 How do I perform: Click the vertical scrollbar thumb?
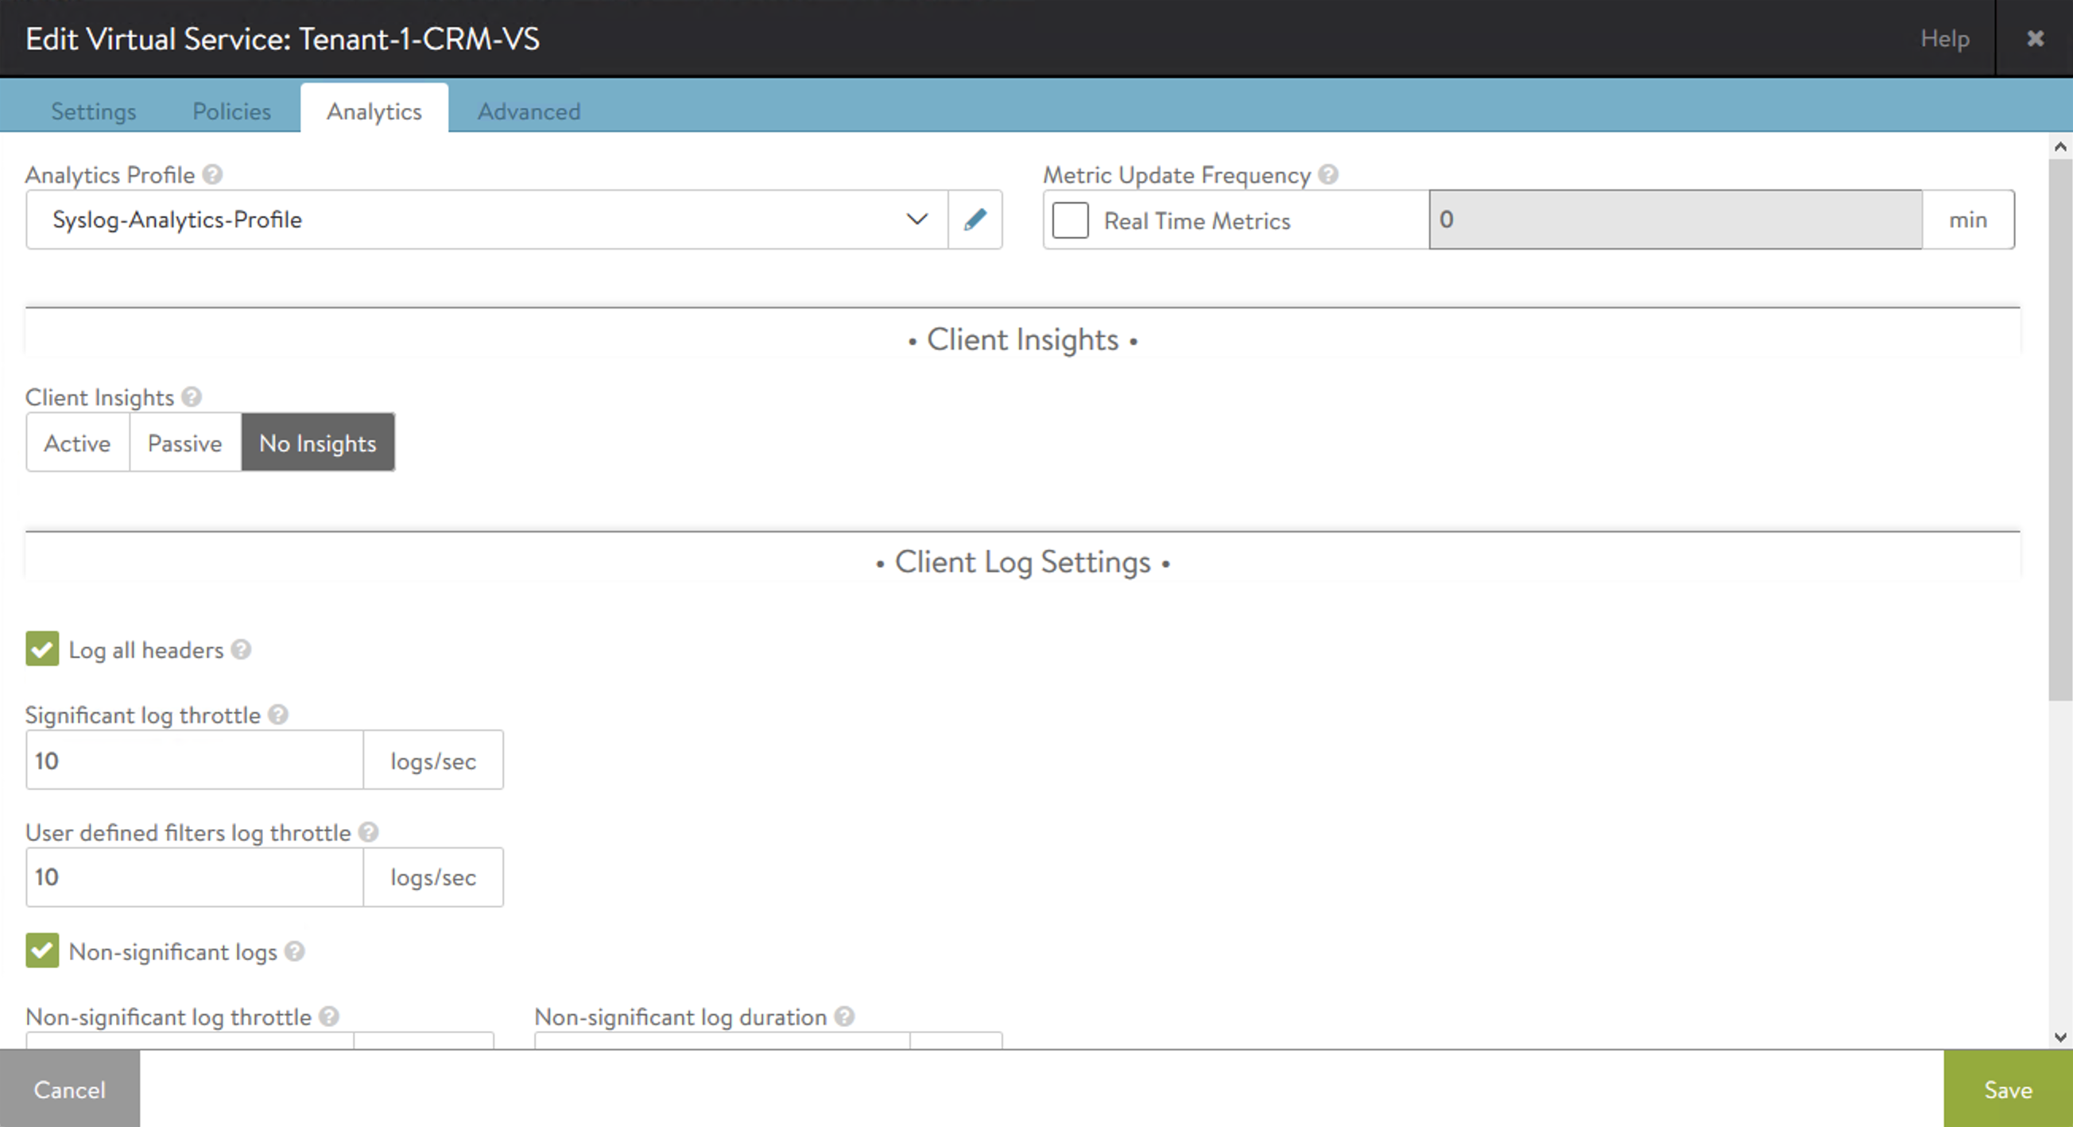click(2060, 428)
